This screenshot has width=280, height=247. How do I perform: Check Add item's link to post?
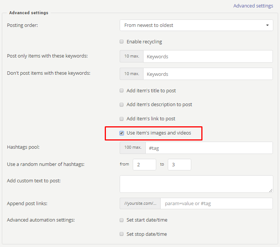click(x=122, y=119)
